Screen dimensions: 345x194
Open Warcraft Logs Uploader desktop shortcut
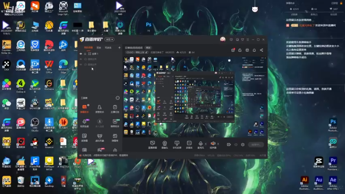pyautogui.click(x=63, y=8)
